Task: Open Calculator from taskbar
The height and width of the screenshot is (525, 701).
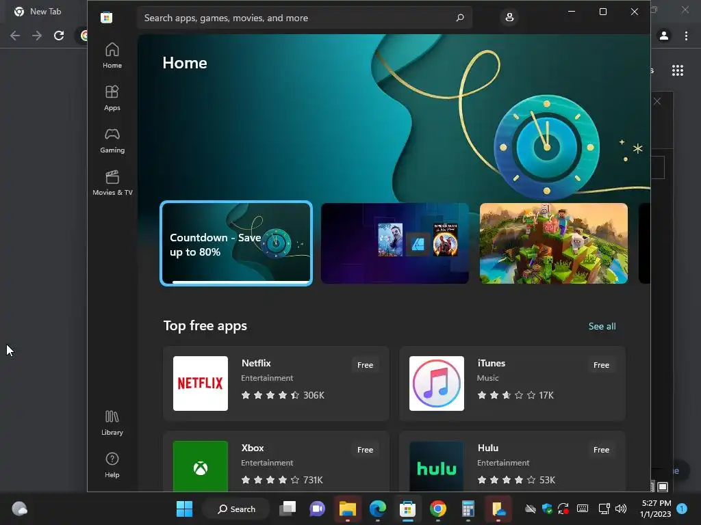Action: 468,509
